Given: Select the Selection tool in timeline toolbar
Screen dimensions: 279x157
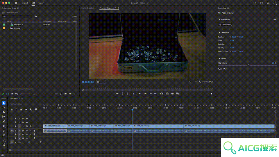Looking at the screenshot, I should click(x=4, y=103).
